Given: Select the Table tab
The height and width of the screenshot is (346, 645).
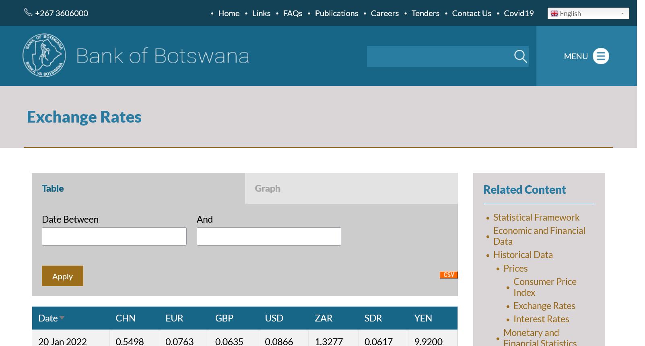Looking at the screenshot, I should point(53,188).
